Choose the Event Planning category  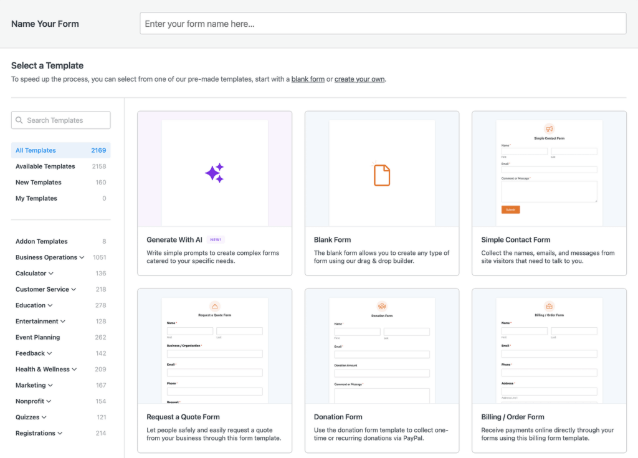point(37,337)
